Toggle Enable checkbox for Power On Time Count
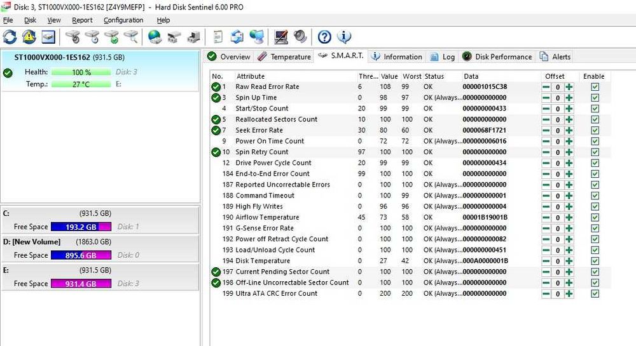Viewport: 636px width, 346px height. [595, 142]
